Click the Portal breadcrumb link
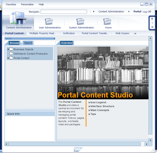Screen dimensions: 157x153 coord(137,11)
